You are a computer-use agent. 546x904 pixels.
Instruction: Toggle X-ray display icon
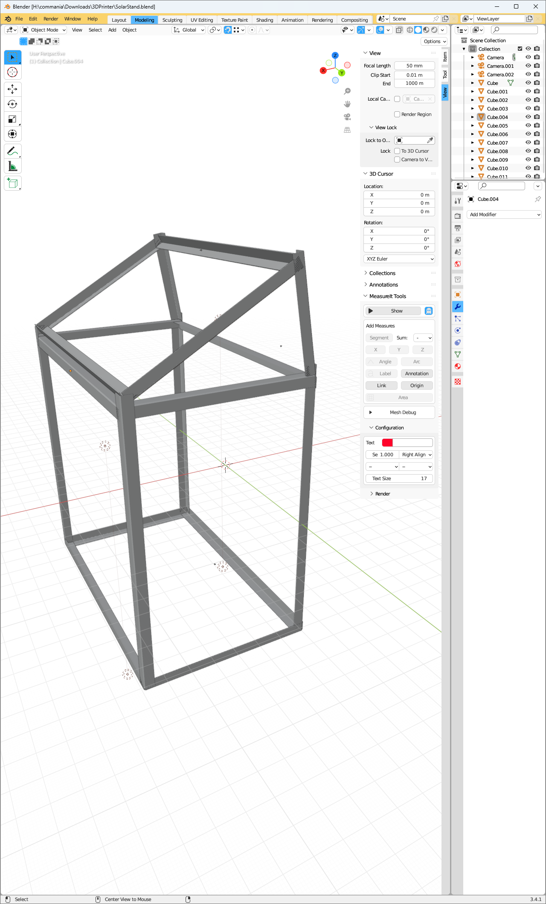pyautogui.click(x=399, y=30)
